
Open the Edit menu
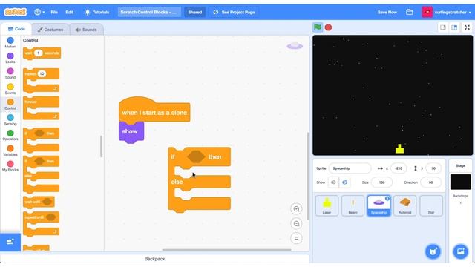tap(69, 12)
